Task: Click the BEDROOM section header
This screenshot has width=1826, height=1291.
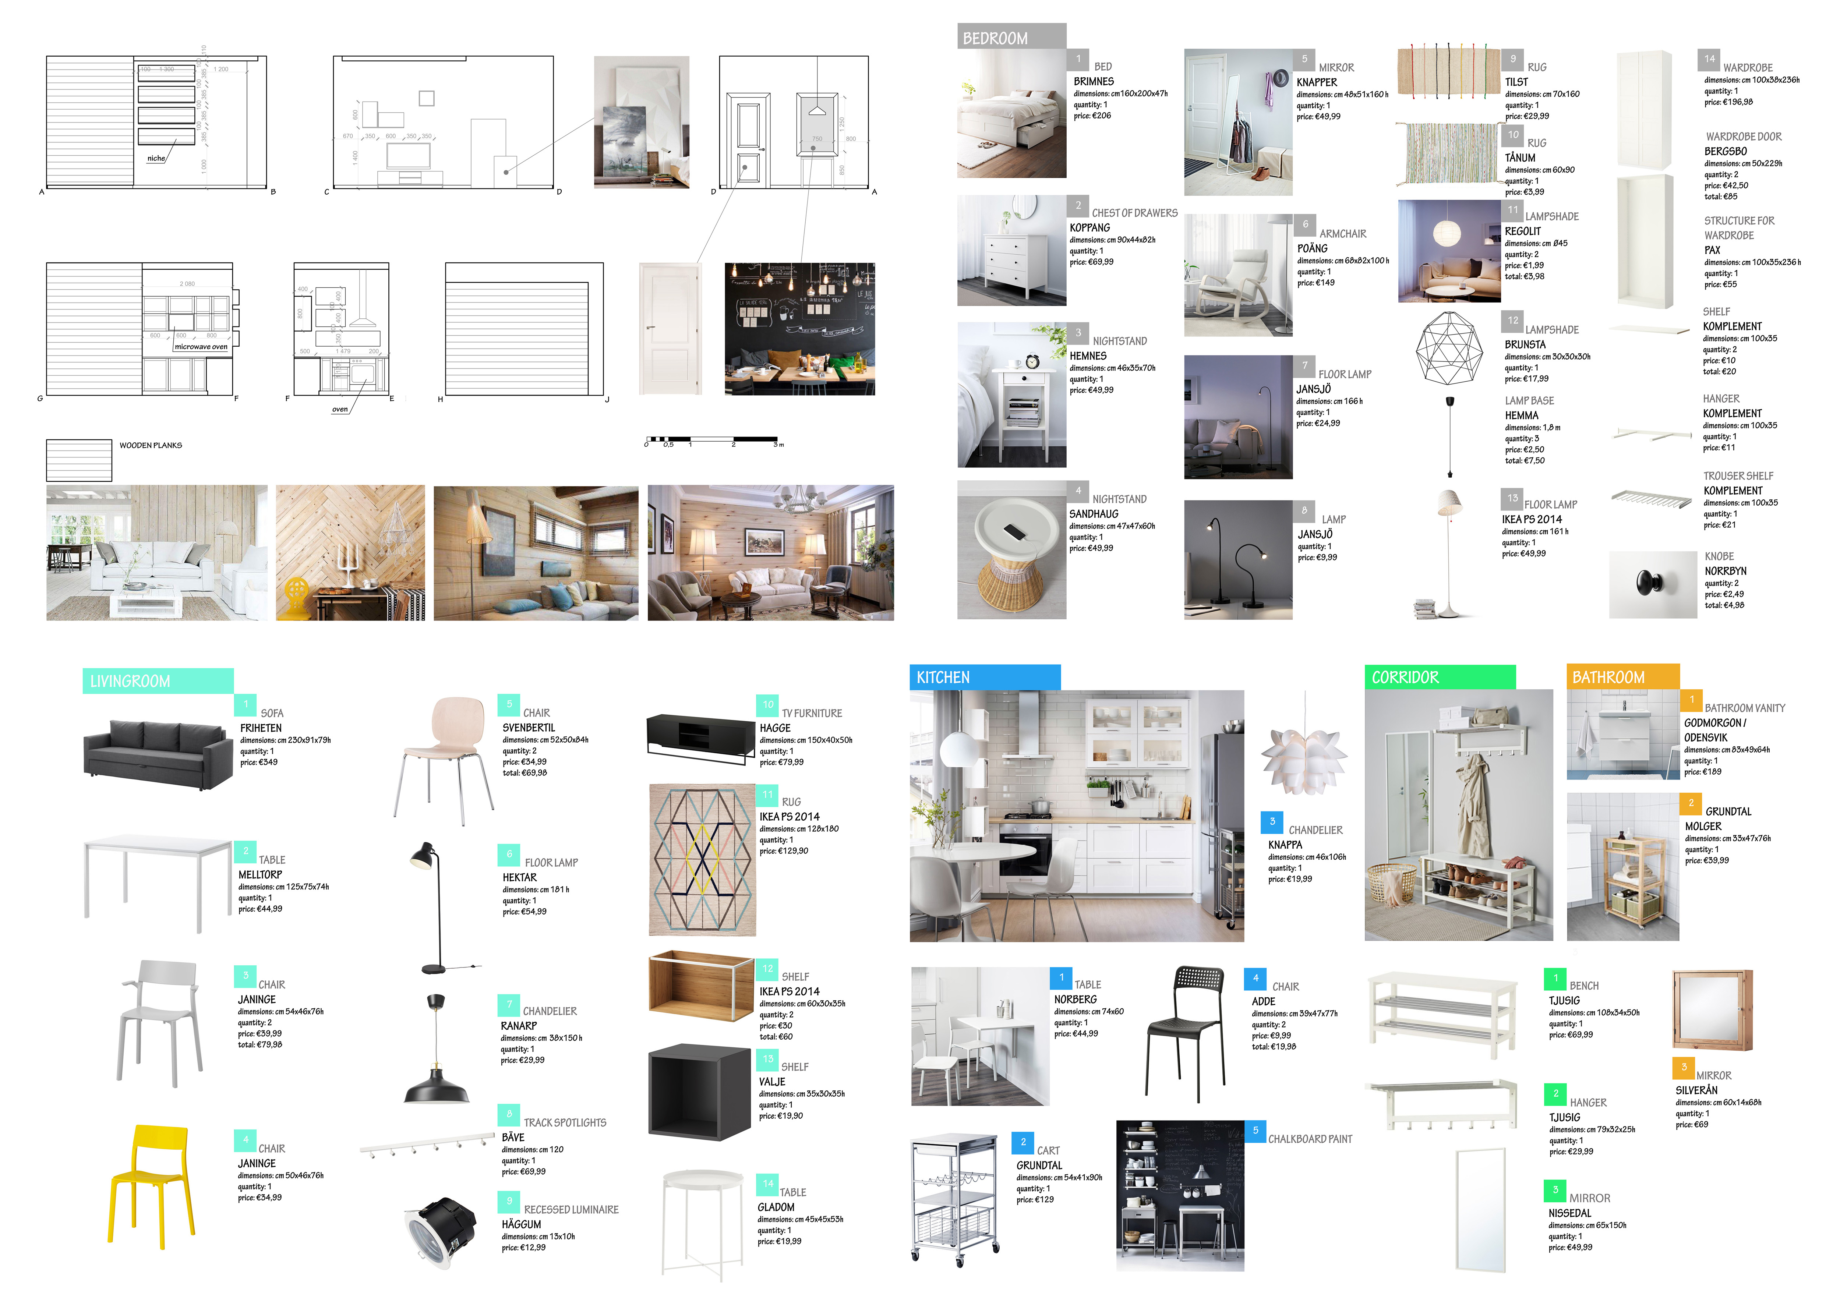Action: click(x=1010, y=36)
